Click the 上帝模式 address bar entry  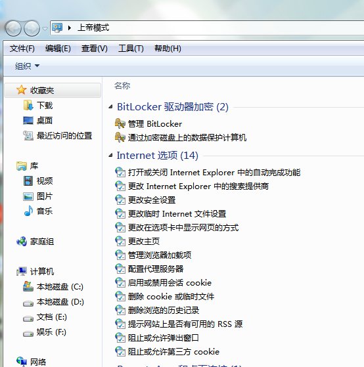coord(93,28)
